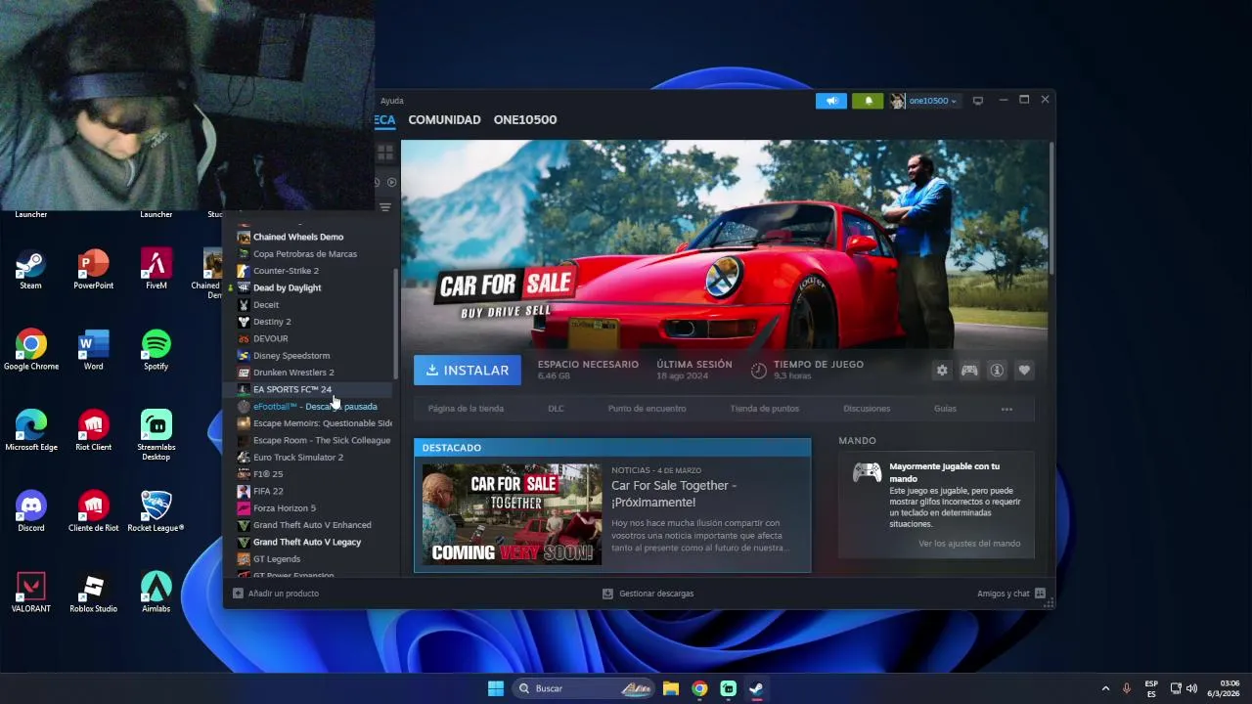This screenshot has height=704, width=1252.
Task: Open Steam desktop shortcut
Action: point(30,269)
